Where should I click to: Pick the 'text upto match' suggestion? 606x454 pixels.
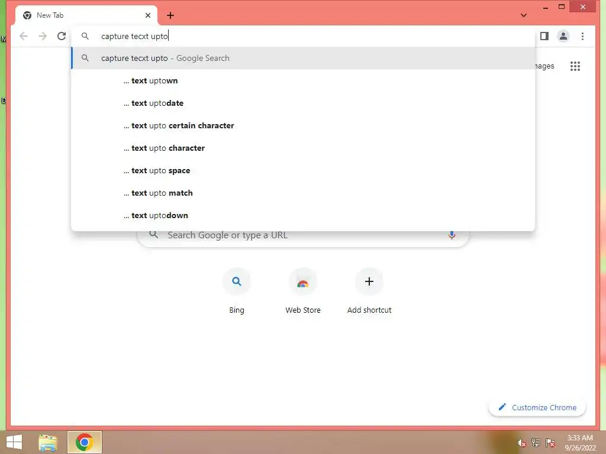(304, 193)
